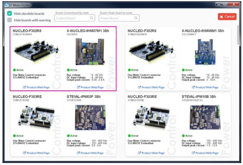The width and height of the screenshot is (243, 165).
Task: Select STEVAL-IPM10B 3Sh board image
Action: coord(205,117)
